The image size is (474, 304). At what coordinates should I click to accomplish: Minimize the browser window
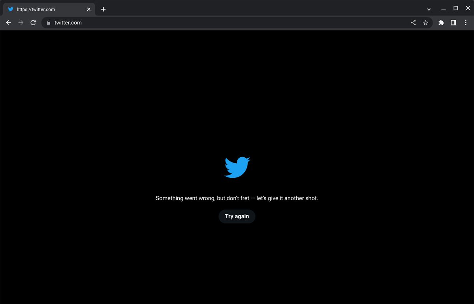(x=444, y=9)
